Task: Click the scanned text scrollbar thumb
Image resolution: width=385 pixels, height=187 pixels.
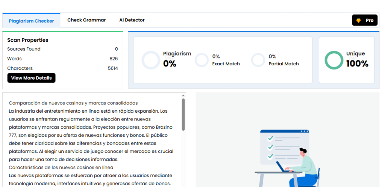Action: point(183,115)
